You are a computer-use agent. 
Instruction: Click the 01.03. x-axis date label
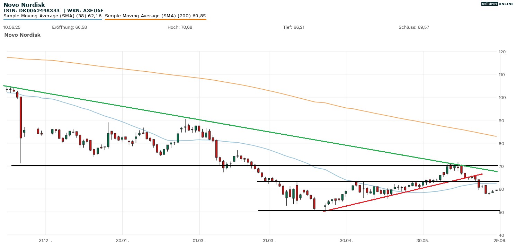click(x=199, y=240)
